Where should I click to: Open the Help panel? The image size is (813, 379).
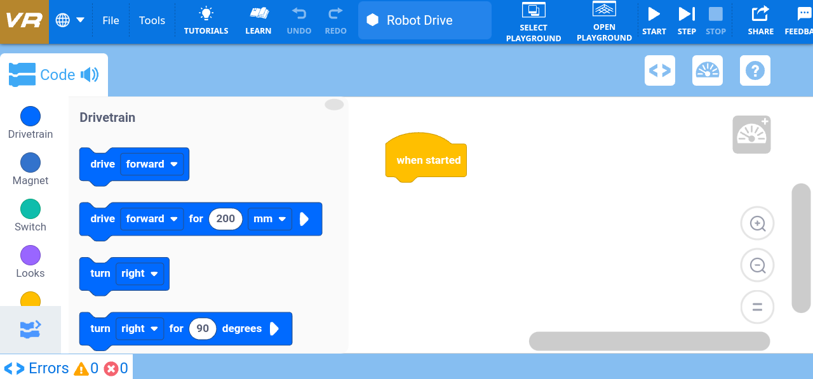point(755,70)
